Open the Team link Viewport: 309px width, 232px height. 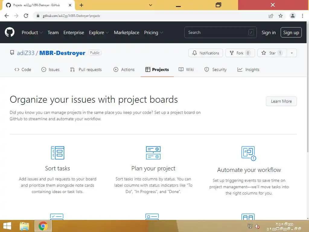point(53,33)
